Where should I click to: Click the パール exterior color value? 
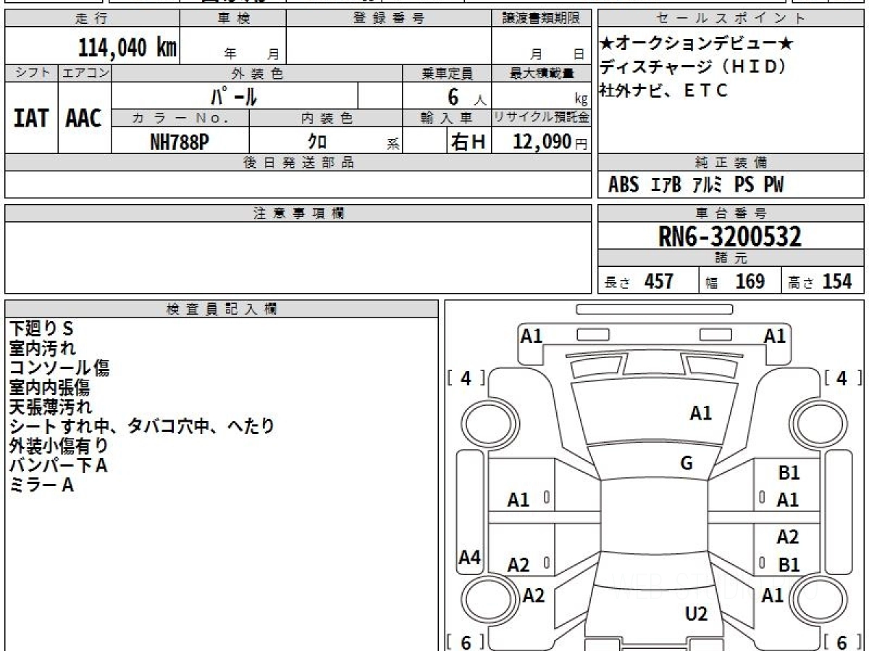(234, 95)
